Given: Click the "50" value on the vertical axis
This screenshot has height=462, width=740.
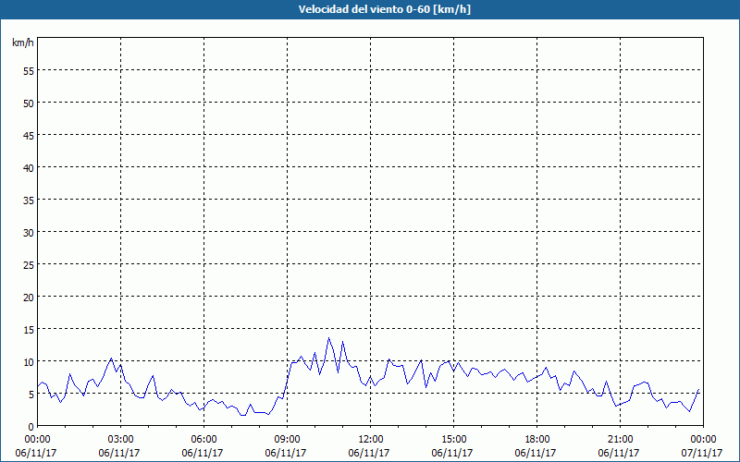Looking at the screenshot, I should coord(29,103).
